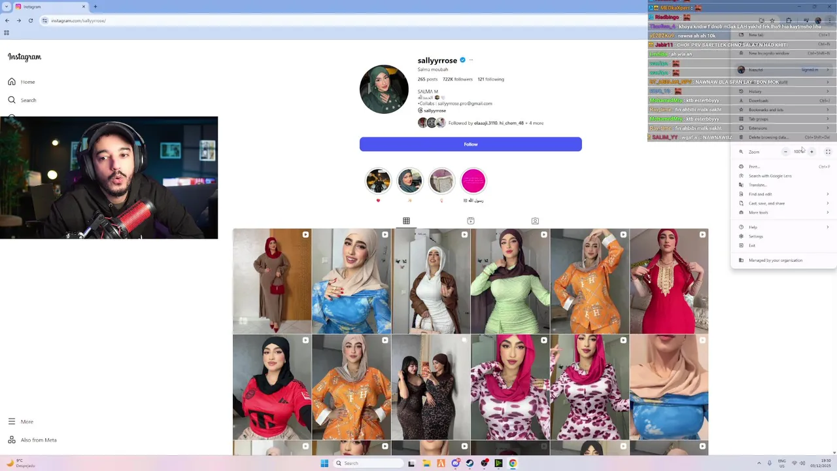Viewport: 837px width, 471px height.
Task: Expand Extensions submenu in Chrome menu
Action: [783, 128]
